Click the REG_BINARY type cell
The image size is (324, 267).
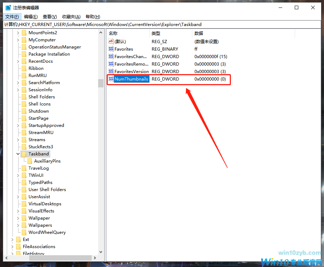click(x=165, y=49)
